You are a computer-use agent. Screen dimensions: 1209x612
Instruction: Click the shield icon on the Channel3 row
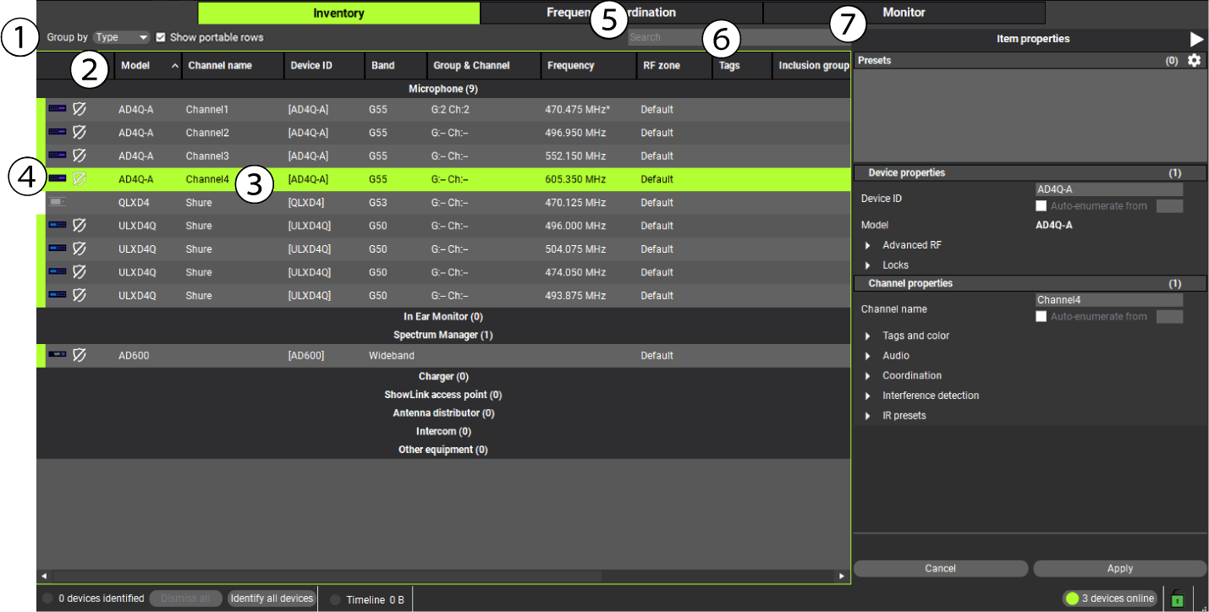click(x=80, y=156)
